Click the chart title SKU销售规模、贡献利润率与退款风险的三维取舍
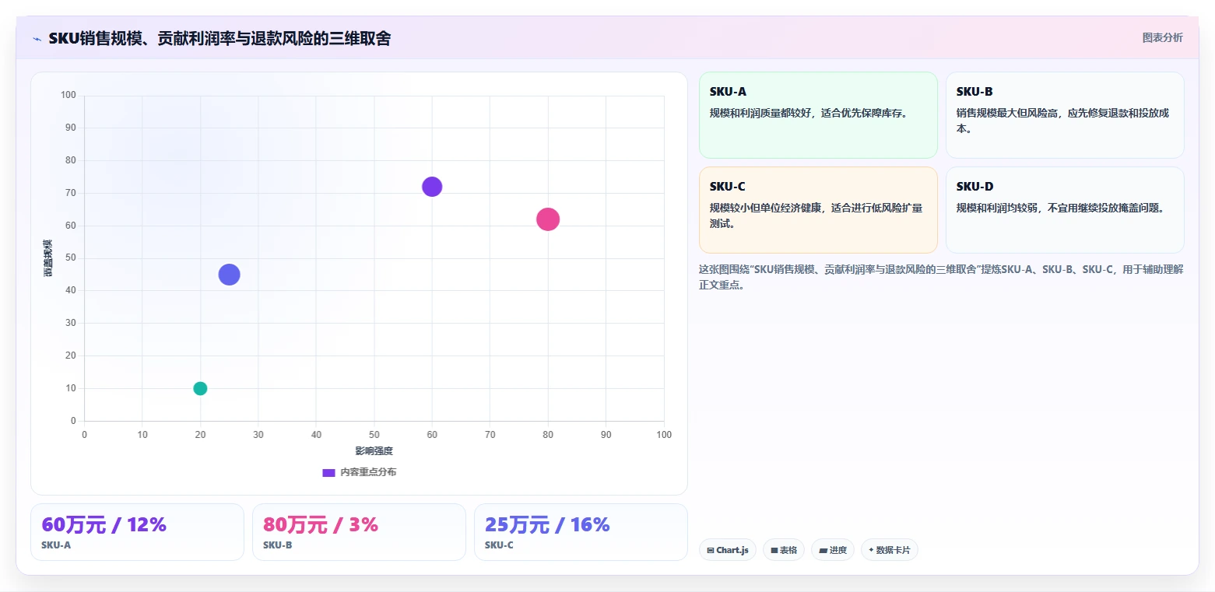Viewport: 1215px width, 592px height. click(219, 38)
